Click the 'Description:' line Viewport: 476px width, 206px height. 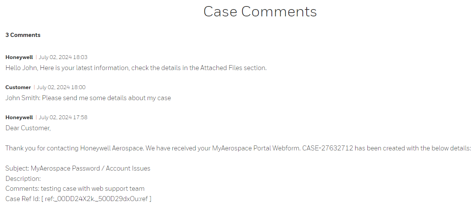(x=23, y=179)
